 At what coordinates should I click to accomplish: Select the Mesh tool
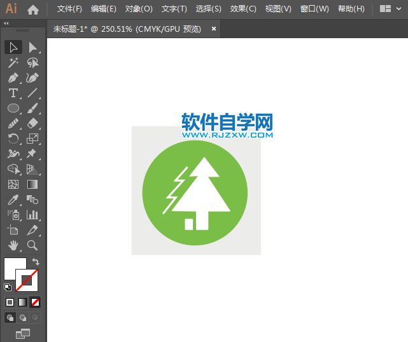(13, 184)
